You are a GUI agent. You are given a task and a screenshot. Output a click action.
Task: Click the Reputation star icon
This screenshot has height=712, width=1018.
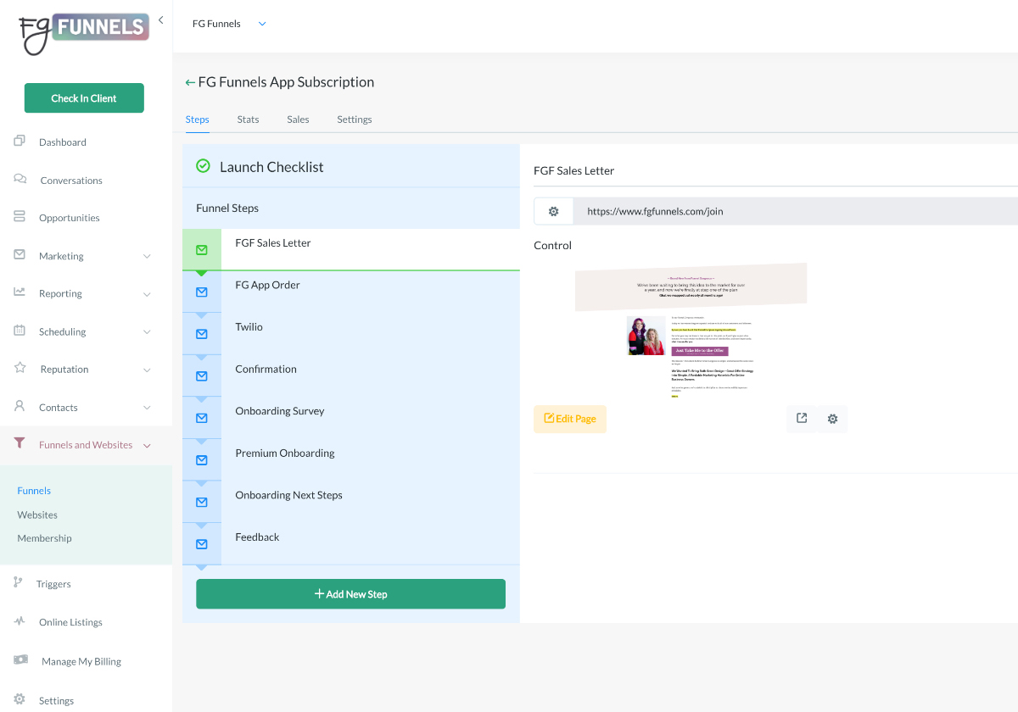[20, 369]
